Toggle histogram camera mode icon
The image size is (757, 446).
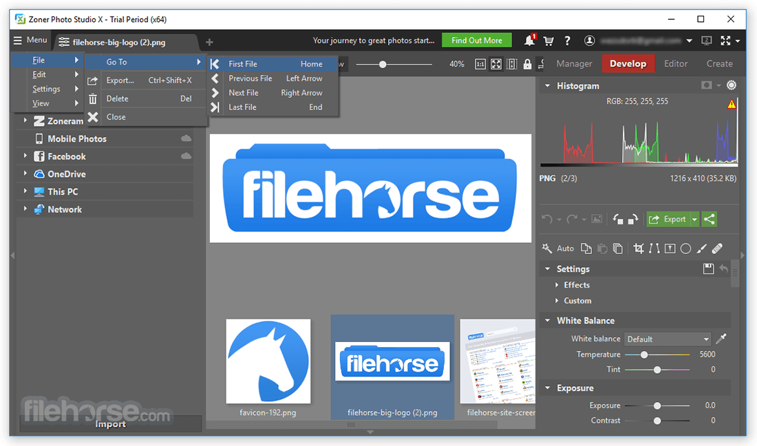click(706, 85)
